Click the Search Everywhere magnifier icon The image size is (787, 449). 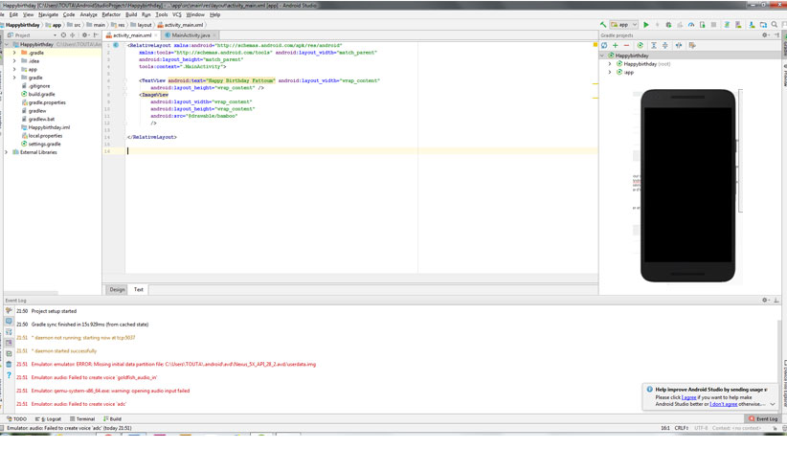(775, 25)
